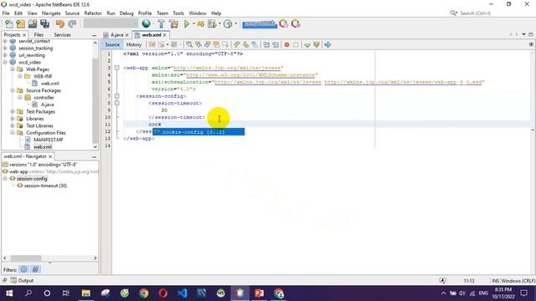Click the blue XSL Transformation arrow icon
536x301 pixels.
pos(327,44)
